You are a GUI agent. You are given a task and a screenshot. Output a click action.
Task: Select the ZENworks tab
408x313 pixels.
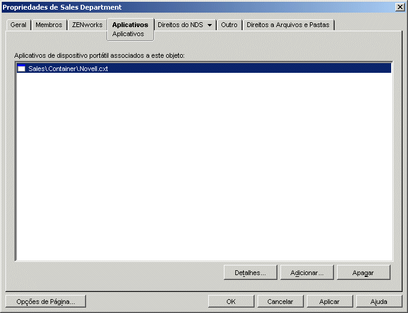87,25
